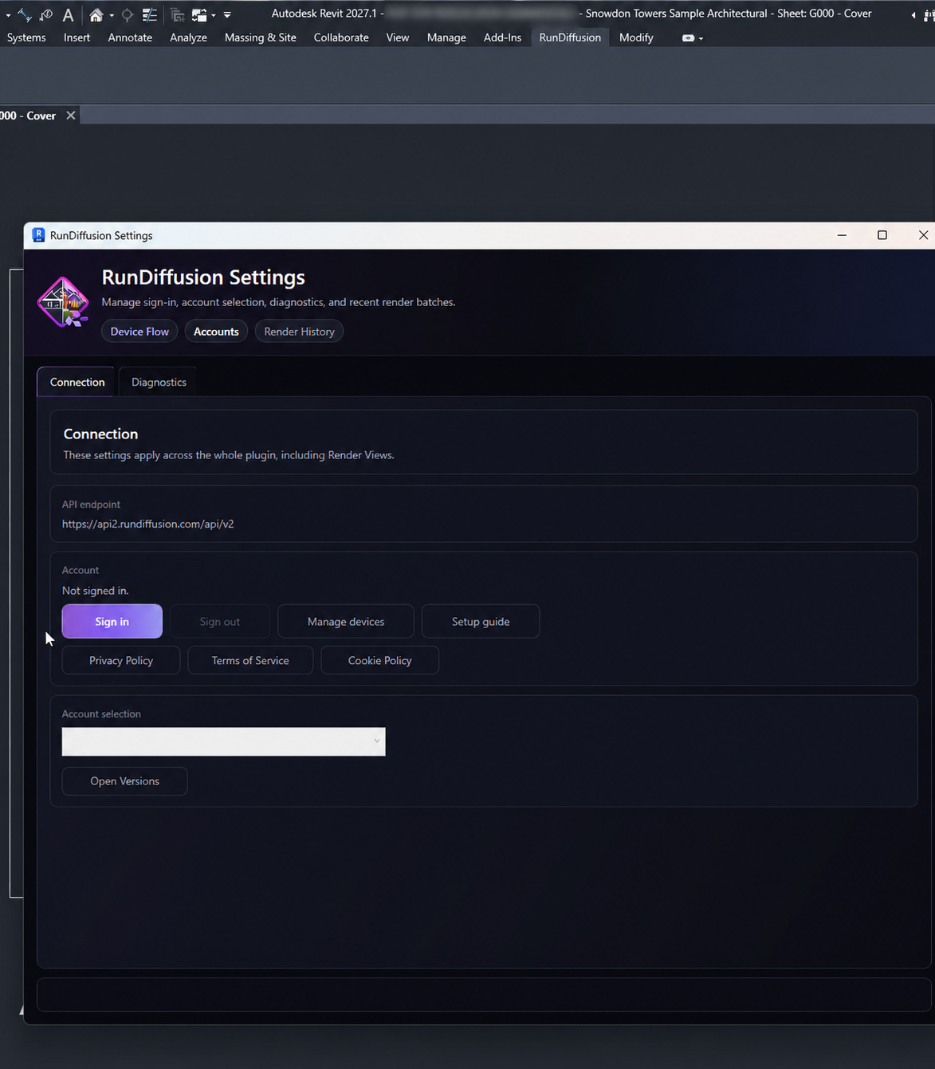Minimize the RunDiffusion Settings window
The image size is (935, 1069).
point(842,235)
